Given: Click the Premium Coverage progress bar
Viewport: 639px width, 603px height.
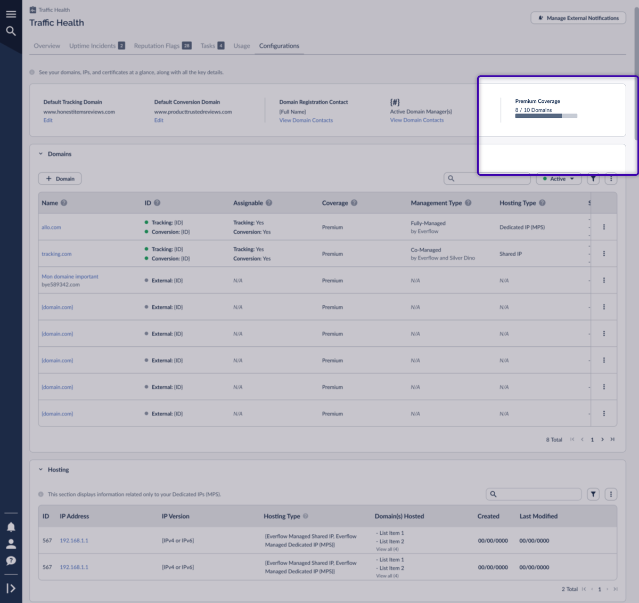Looking at the screenshot, I should [x=546, y=116].
